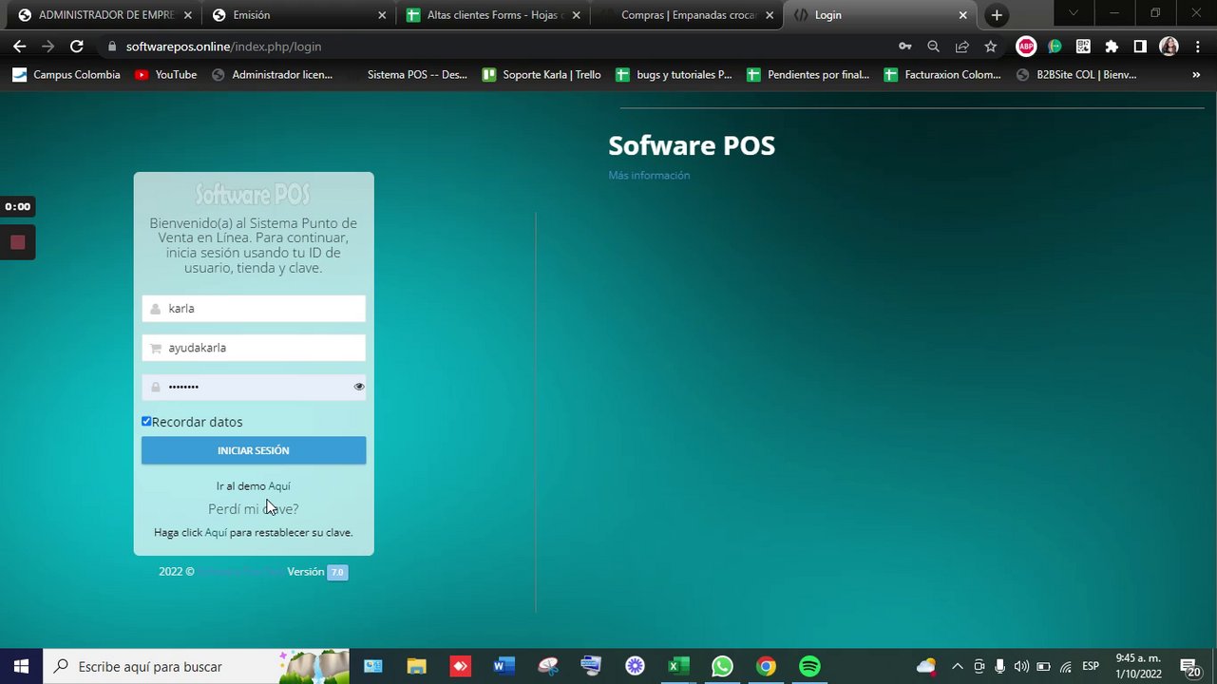The height and width of the screenshot is (684, 1217).
Task: Follow the Más información link
Action: [649, 176]
